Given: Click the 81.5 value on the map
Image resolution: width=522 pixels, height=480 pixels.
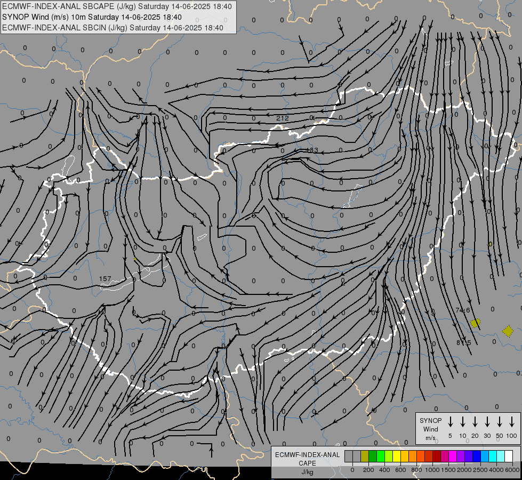Looking at the screenshot, I should pos(464,342).
